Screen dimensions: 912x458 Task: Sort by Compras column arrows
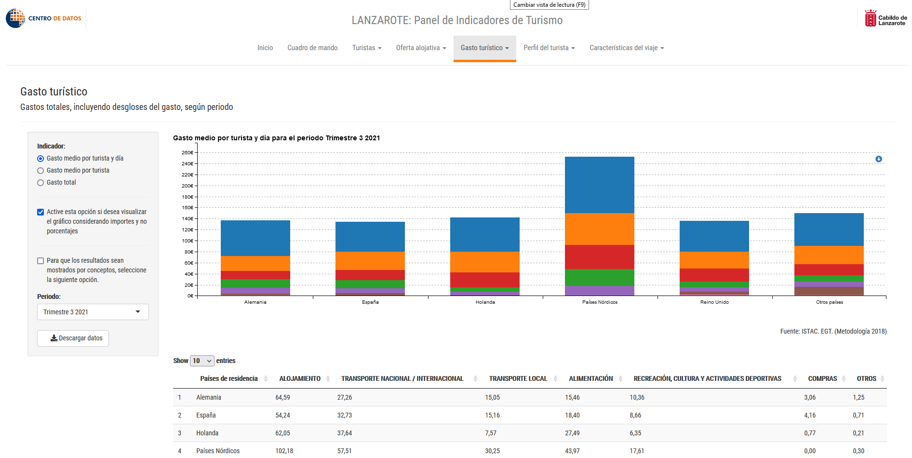point(844,379)
